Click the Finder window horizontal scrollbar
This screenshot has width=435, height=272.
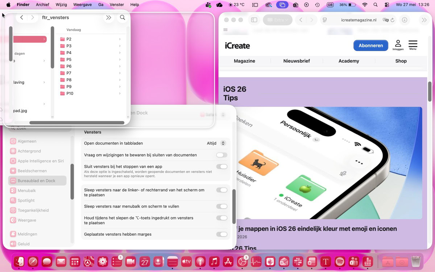tap(77, 123)
